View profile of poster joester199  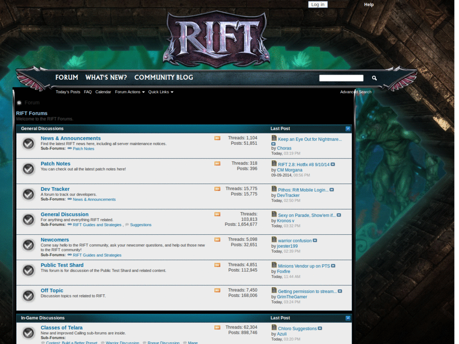point(287,246)
